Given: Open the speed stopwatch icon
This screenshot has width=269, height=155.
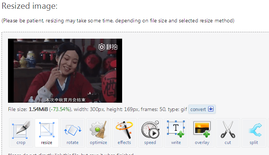Looking at the screenshot, I should click(150, 130).
